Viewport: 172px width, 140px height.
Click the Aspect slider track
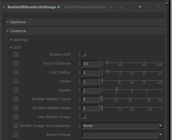132,90
